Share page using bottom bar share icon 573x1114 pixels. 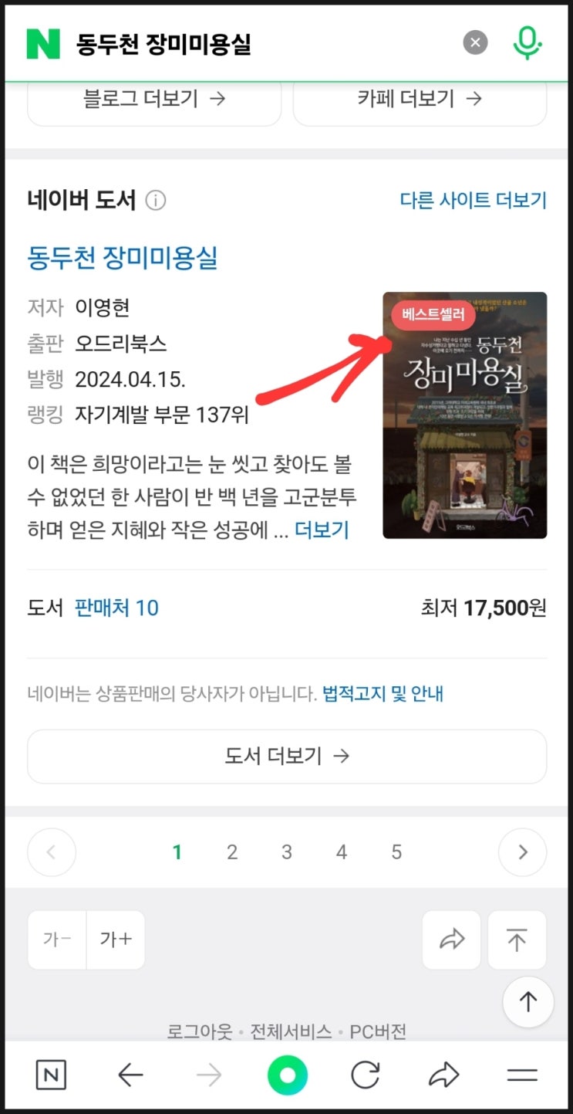pyautogui.click(x=444, y=1075)
